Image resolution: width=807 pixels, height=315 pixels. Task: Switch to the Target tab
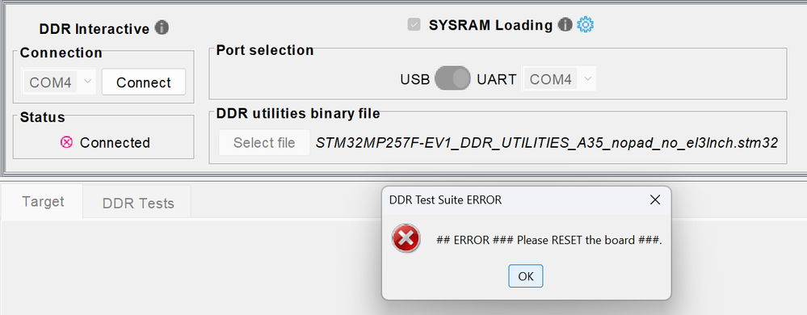pyautogui.click(x=43, y=202)
